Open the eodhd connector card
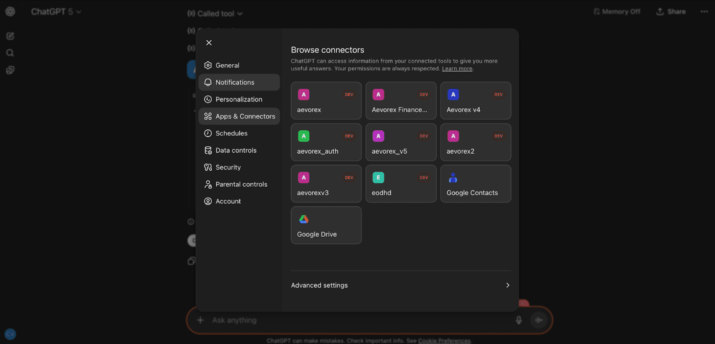 (401, 184)
